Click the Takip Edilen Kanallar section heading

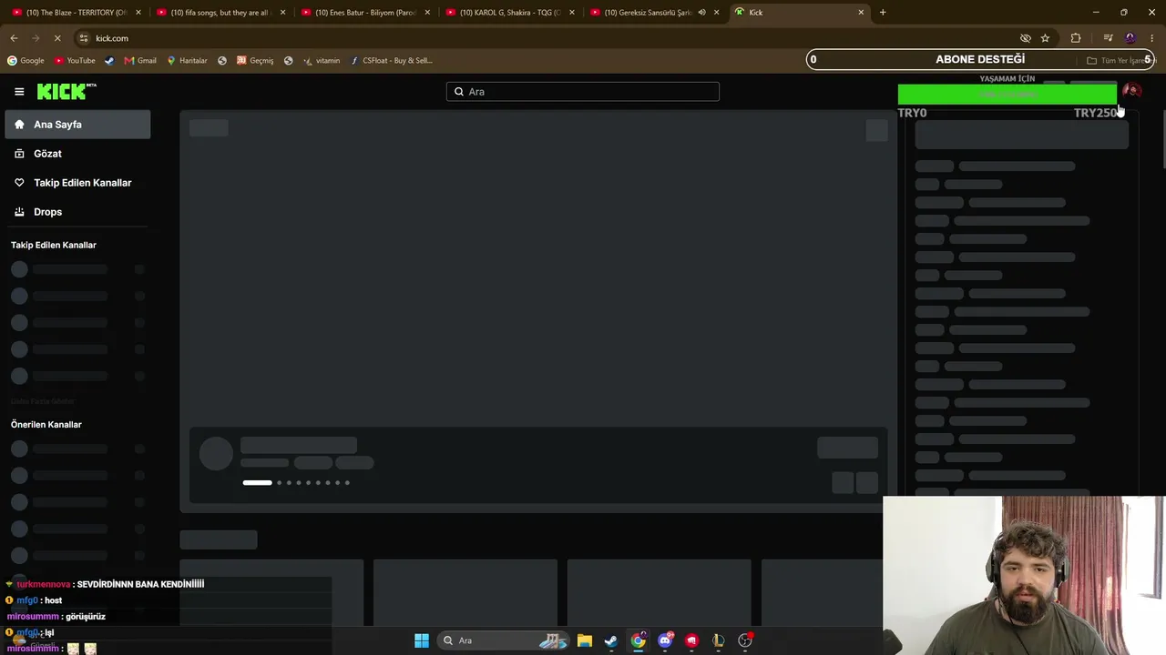(54, 246)
